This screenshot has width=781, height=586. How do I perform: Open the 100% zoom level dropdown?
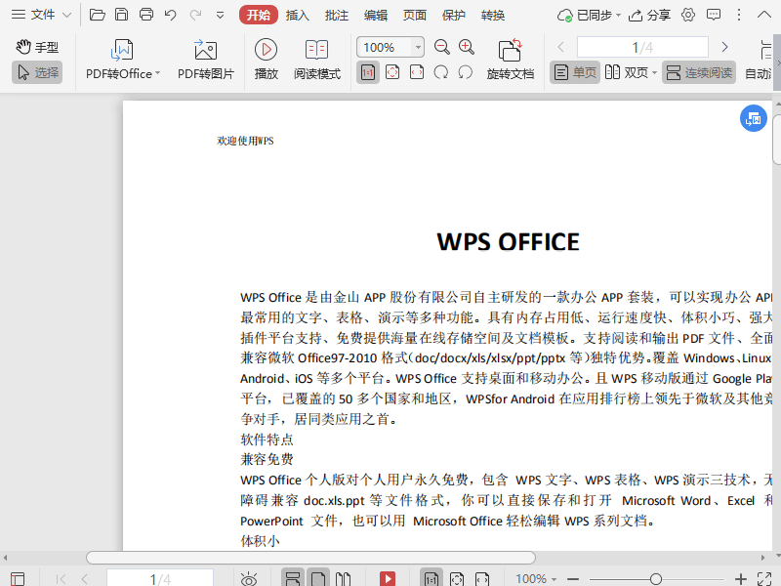(419, 47)
